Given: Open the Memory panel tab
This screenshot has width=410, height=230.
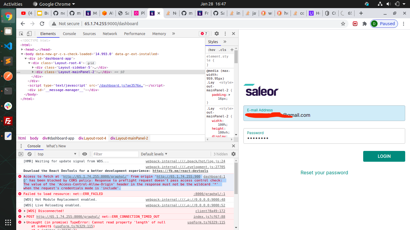Looking at the screenshot, I should 159,34.
